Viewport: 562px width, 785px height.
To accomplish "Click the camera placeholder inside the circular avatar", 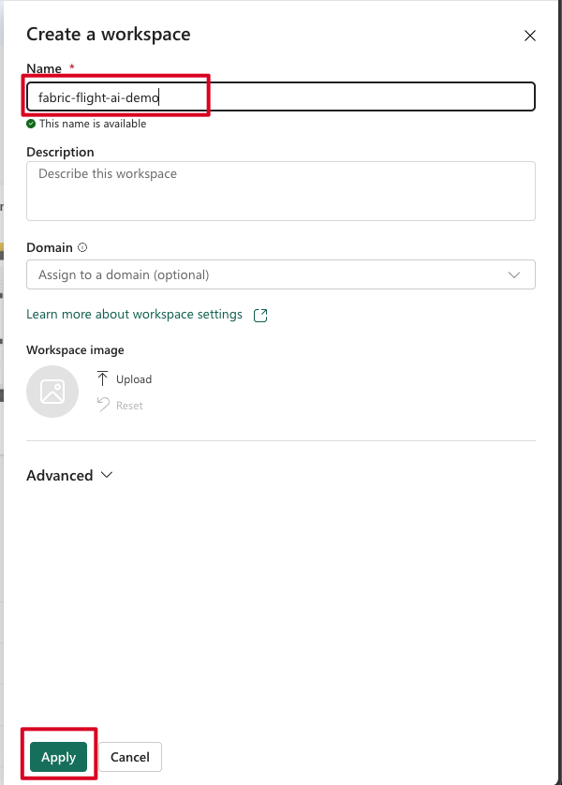I will pos(52,391).
